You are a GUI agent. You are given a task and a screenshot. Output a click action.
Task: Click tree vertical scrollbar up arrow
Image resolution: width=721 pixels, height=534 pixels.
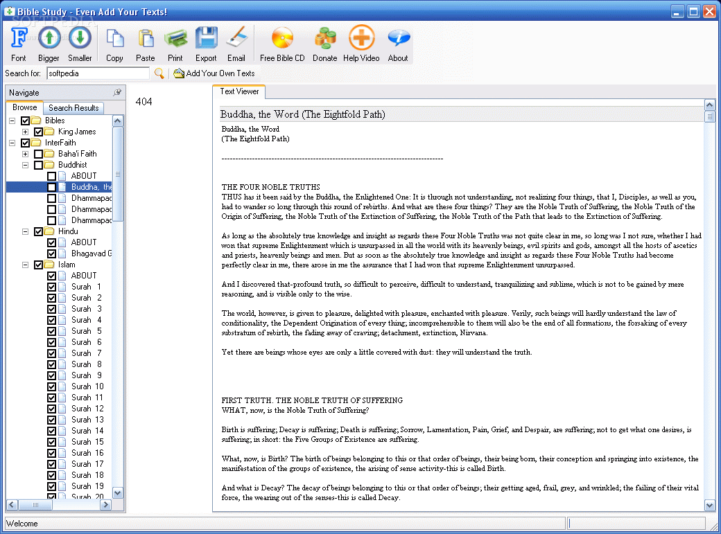[118, 121]
